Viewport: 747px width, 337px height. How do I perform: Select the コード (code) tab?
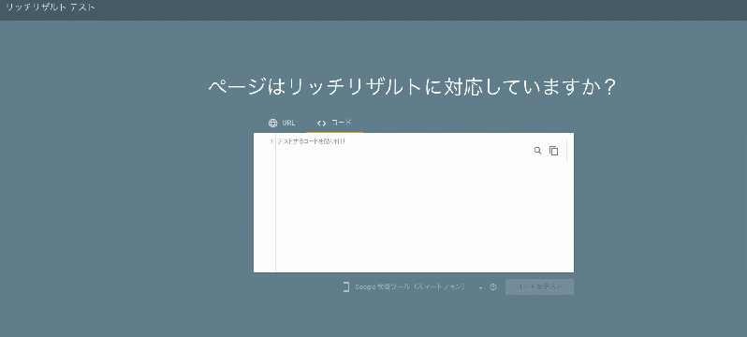coord(334,123)
